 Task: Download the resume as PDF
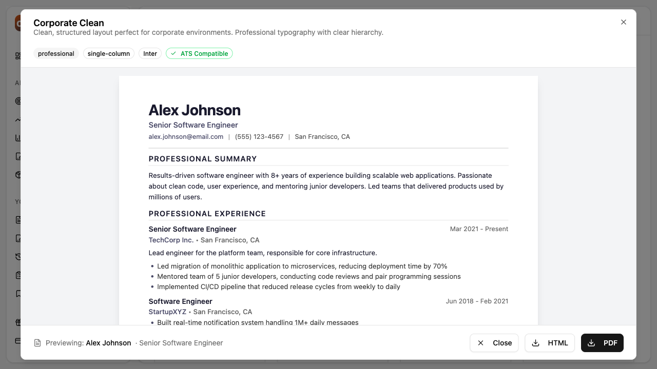(x=602, y=343)
